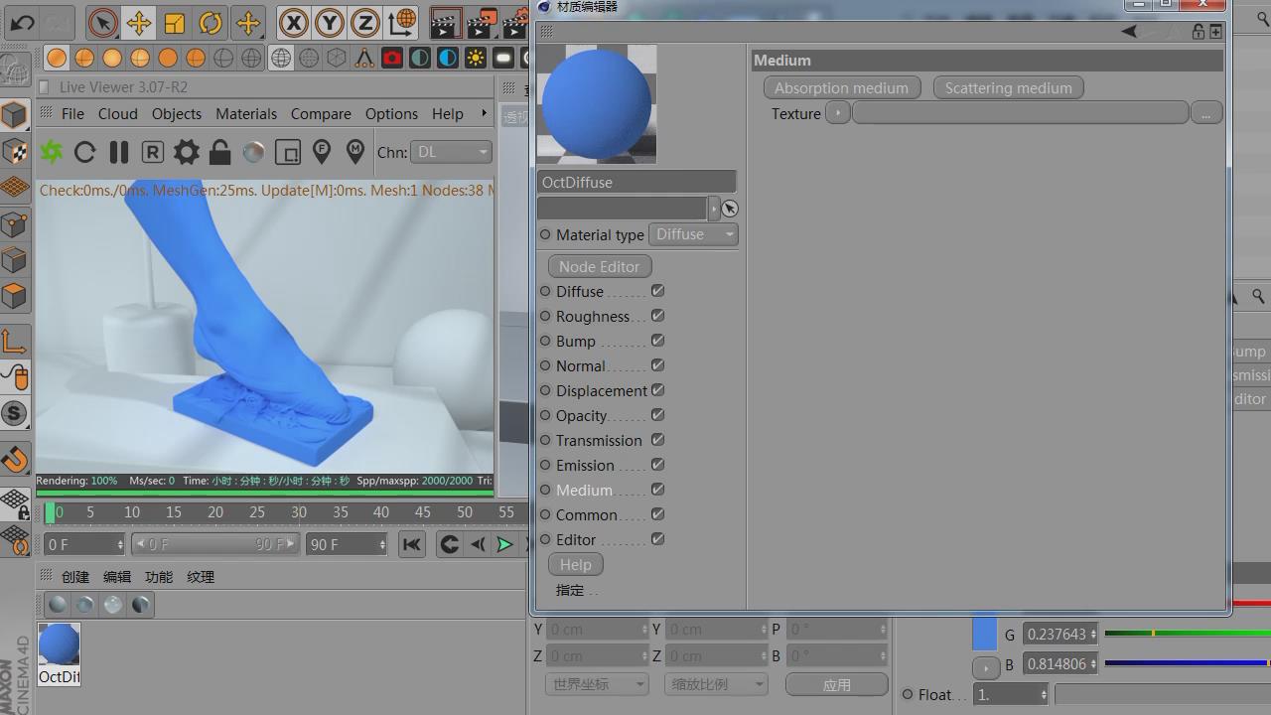
Task: Toggle the world coordinate system icon
Action: coord(402,22)
